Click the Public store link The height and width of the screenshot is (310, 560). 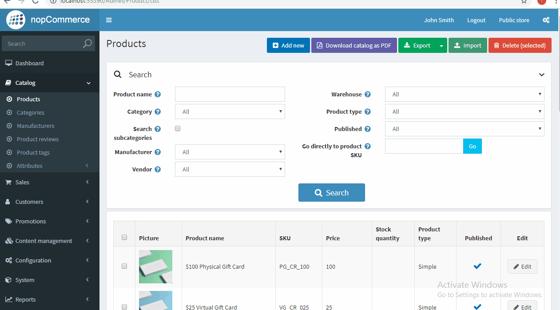click(514, 20)
